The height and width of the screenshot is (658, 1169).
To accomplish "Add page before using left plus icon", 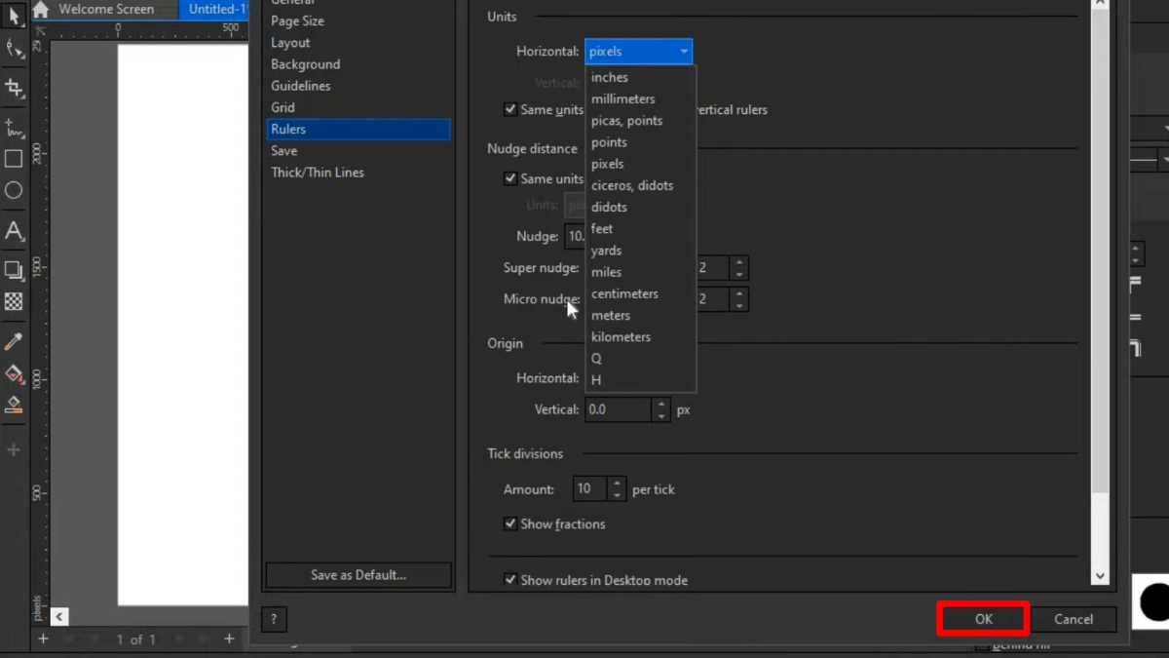I will pyautogui.click(x=43, y=639).
